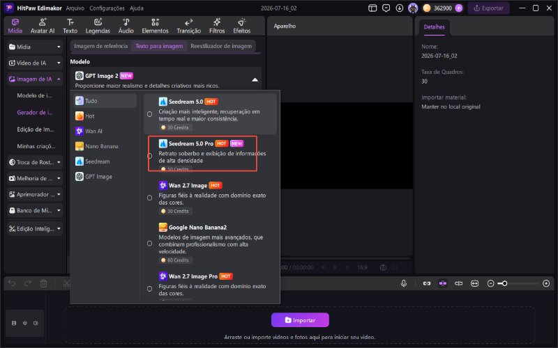Switch to Imagem de referência tab
The height and width of the screenshot is (348, 558).
pos(100,46)
